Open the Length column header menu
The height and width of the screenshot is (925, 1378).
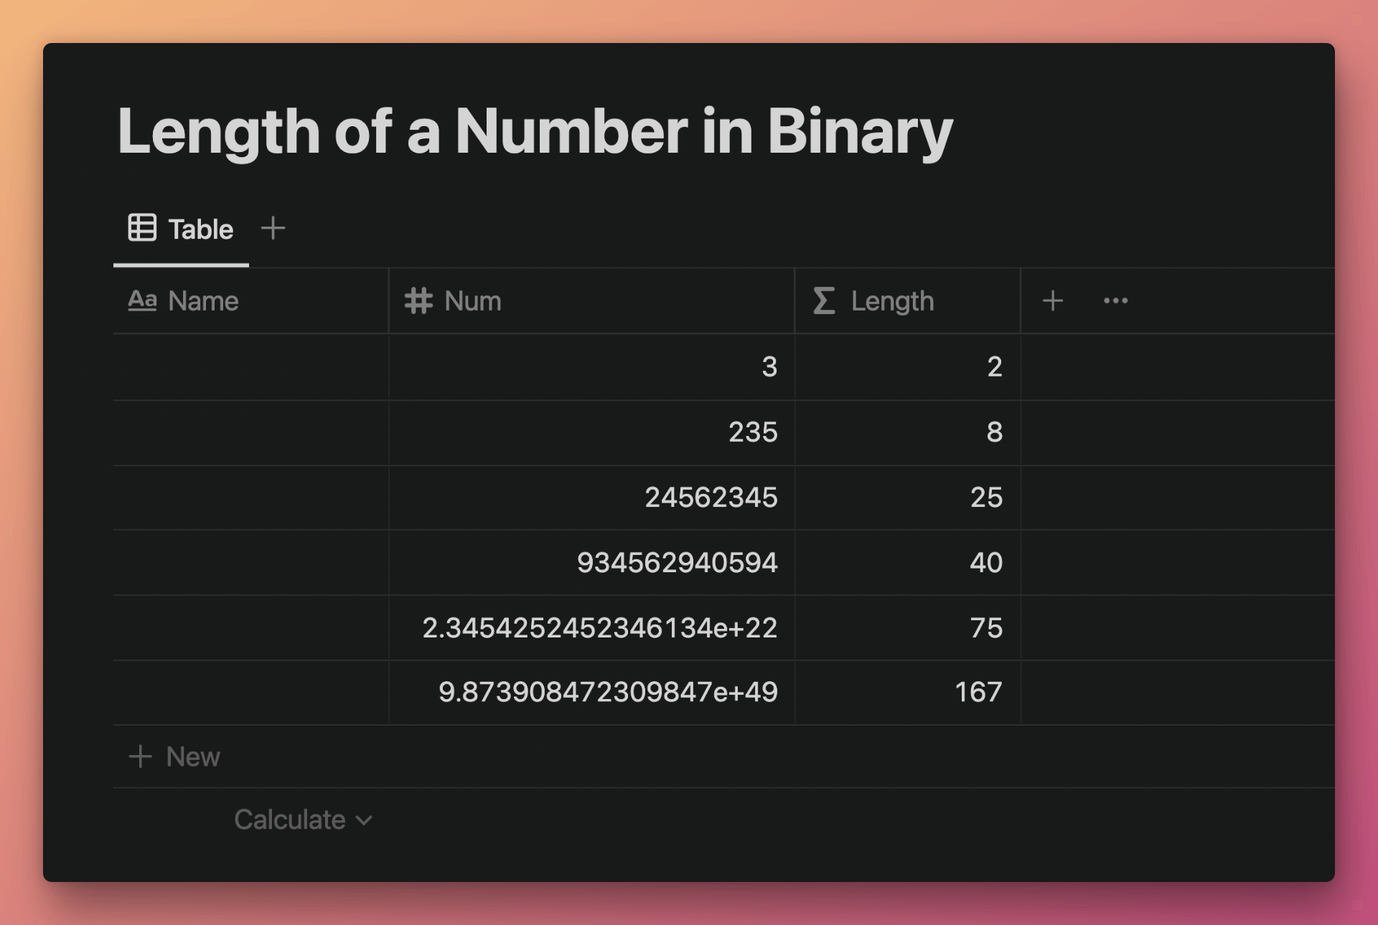tap(907, 300)
